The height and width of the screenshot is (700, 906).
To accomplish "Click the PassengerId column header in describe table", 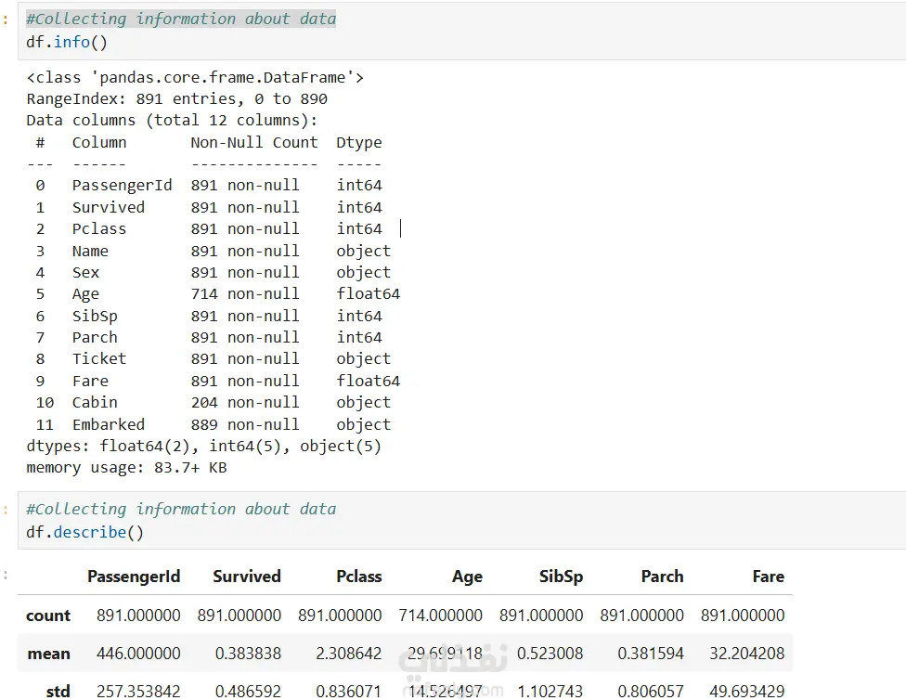I will pyautogui.click(x=134, y=577).
